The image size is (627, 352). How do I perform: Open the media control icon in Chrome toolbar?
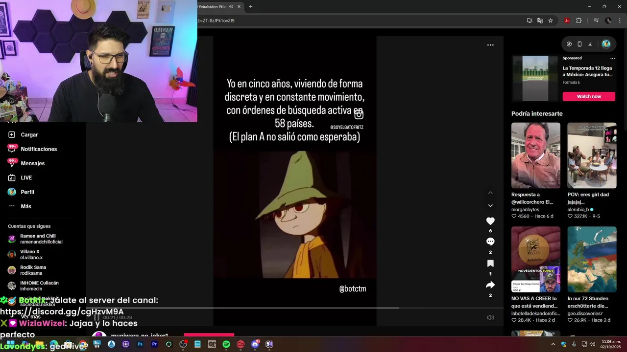[596, 21]
